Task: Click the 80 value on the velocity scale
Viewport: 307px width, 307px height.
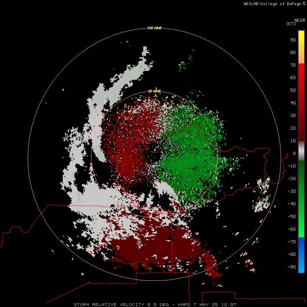Action: pyautogui.click(x=293, y=52)
